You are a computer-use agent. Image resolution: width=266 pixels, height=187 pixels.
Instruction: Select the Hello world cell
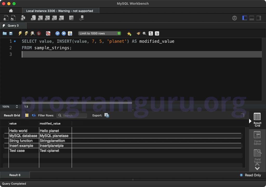(24, 131)
